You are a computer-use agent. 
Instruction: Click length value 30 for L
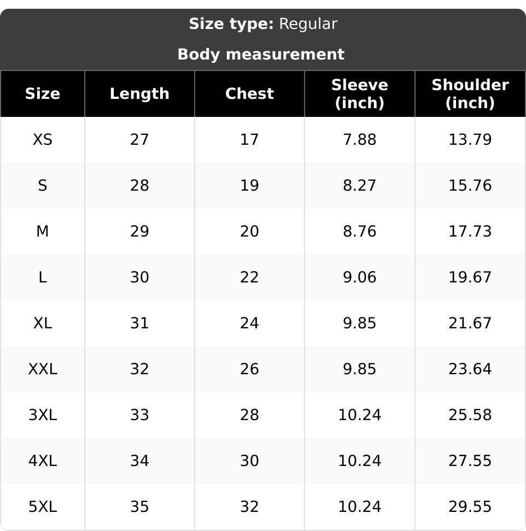[x=139, y=278]
